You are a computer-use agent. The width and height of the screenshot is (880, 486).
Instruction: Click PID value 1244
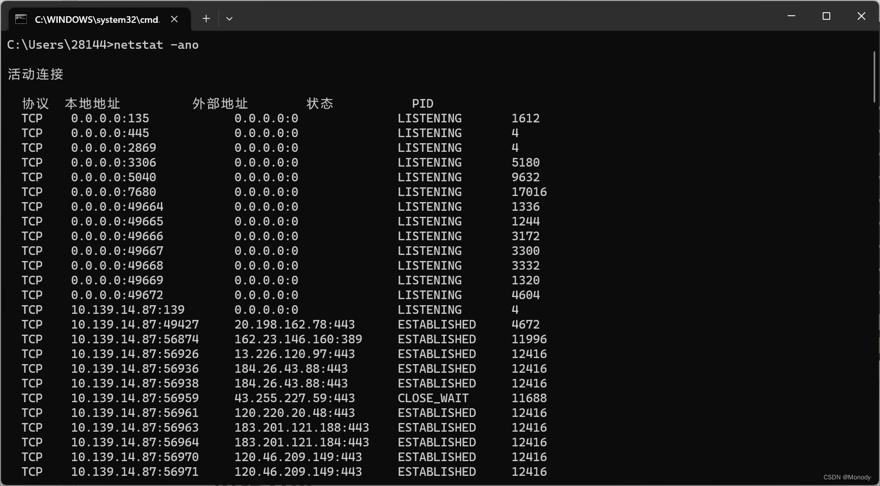(526, 221)
